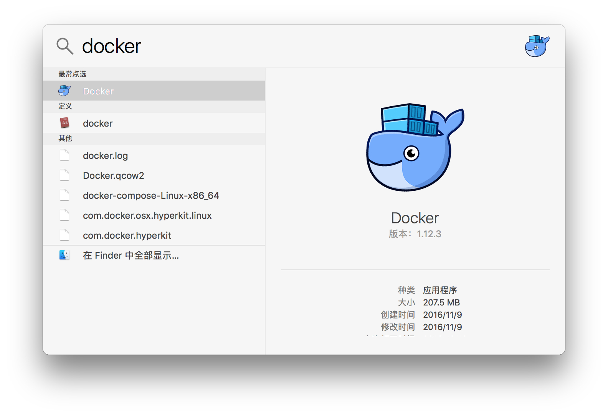Click the version 1.12.3 text

tap(415, 234)
